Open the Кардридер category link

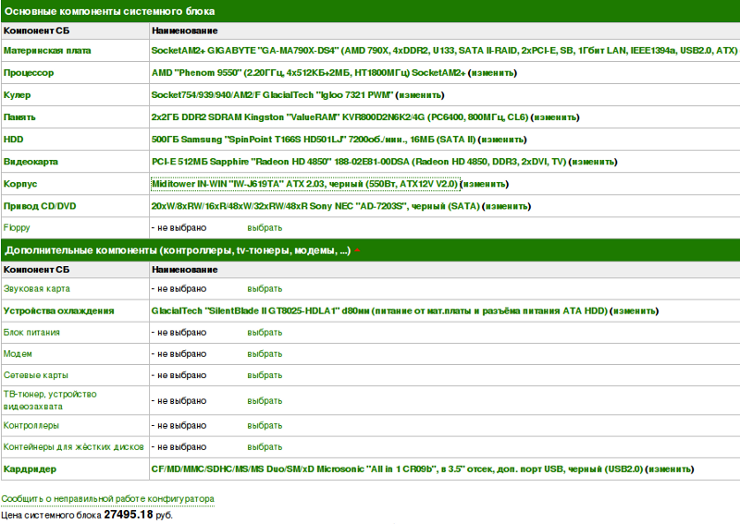pyautogui.click(x=30, y=469)
